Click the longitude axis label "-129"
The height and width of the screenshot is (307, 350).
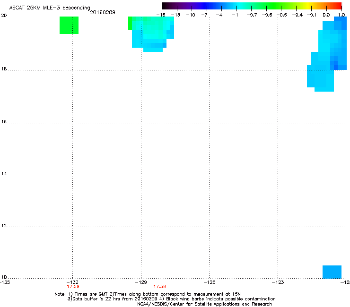pyautogui.click(x=141, y=282)
